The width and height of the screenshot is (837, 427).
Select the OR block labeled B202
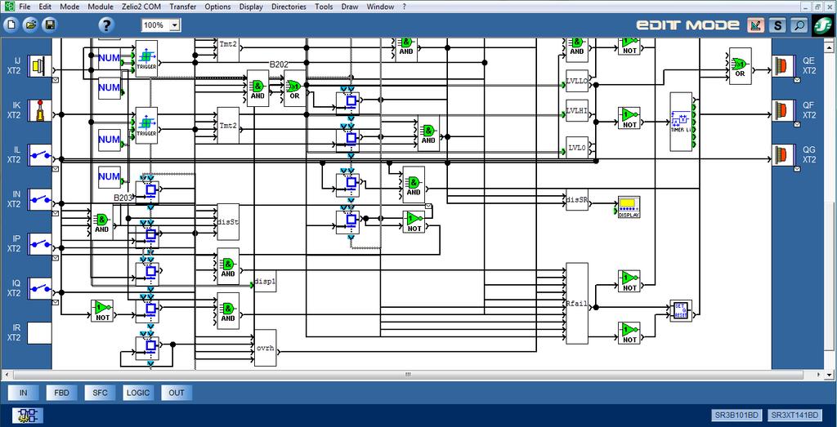tap(294, 88)
